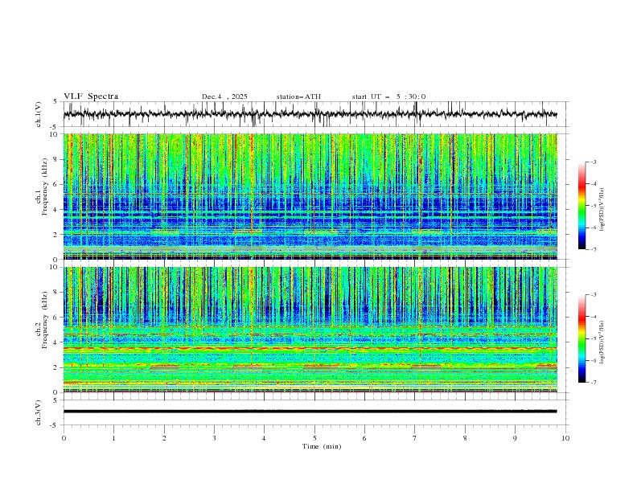
Task: Click the "-7" label on ch.1 color bar
Action: pyautogui.click(x=594, y=249)
